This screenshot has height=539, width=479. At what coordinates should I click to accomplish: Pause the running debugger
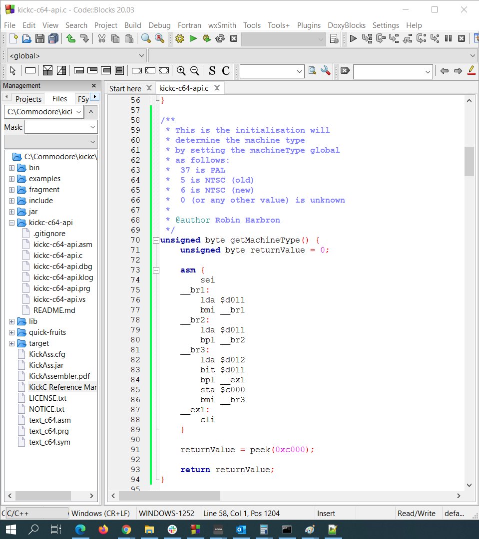click(x=447, y=38)
